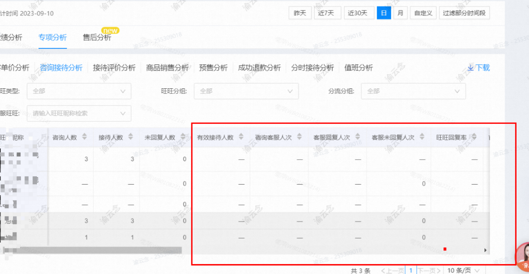Open the 预售分析 sub-tab
The width and height of the screenshot is (529, 274).
(213, 68)
